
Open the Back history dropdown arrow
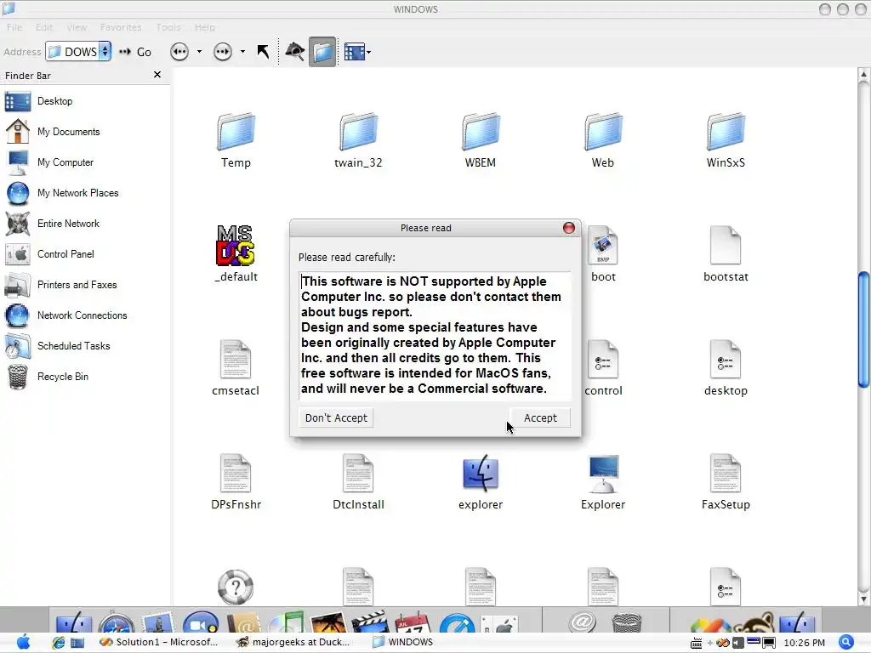click(199, 52)
